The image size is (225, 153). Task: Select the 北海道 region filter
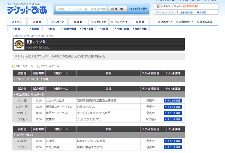[x=34, y=29]
